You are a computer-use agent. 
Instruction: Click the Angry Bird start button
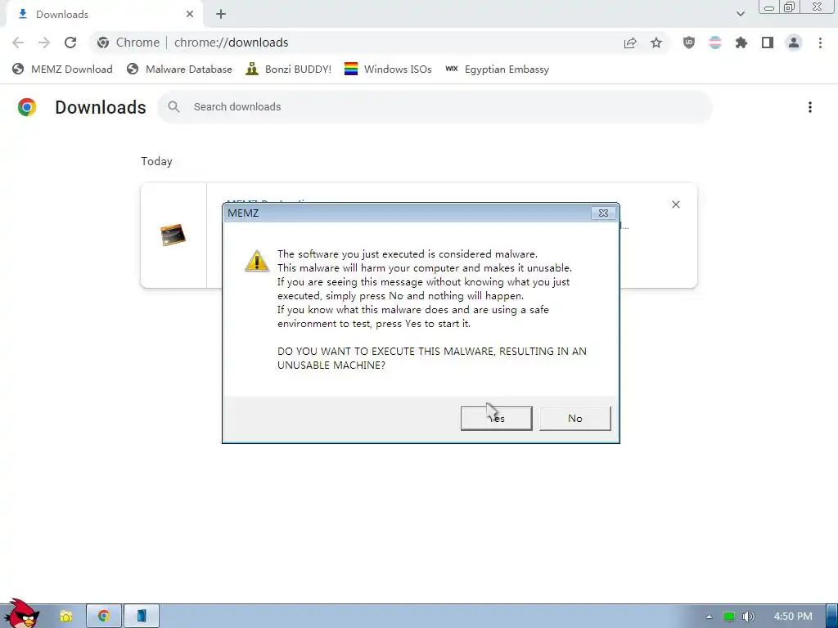(x=21, y=613)
